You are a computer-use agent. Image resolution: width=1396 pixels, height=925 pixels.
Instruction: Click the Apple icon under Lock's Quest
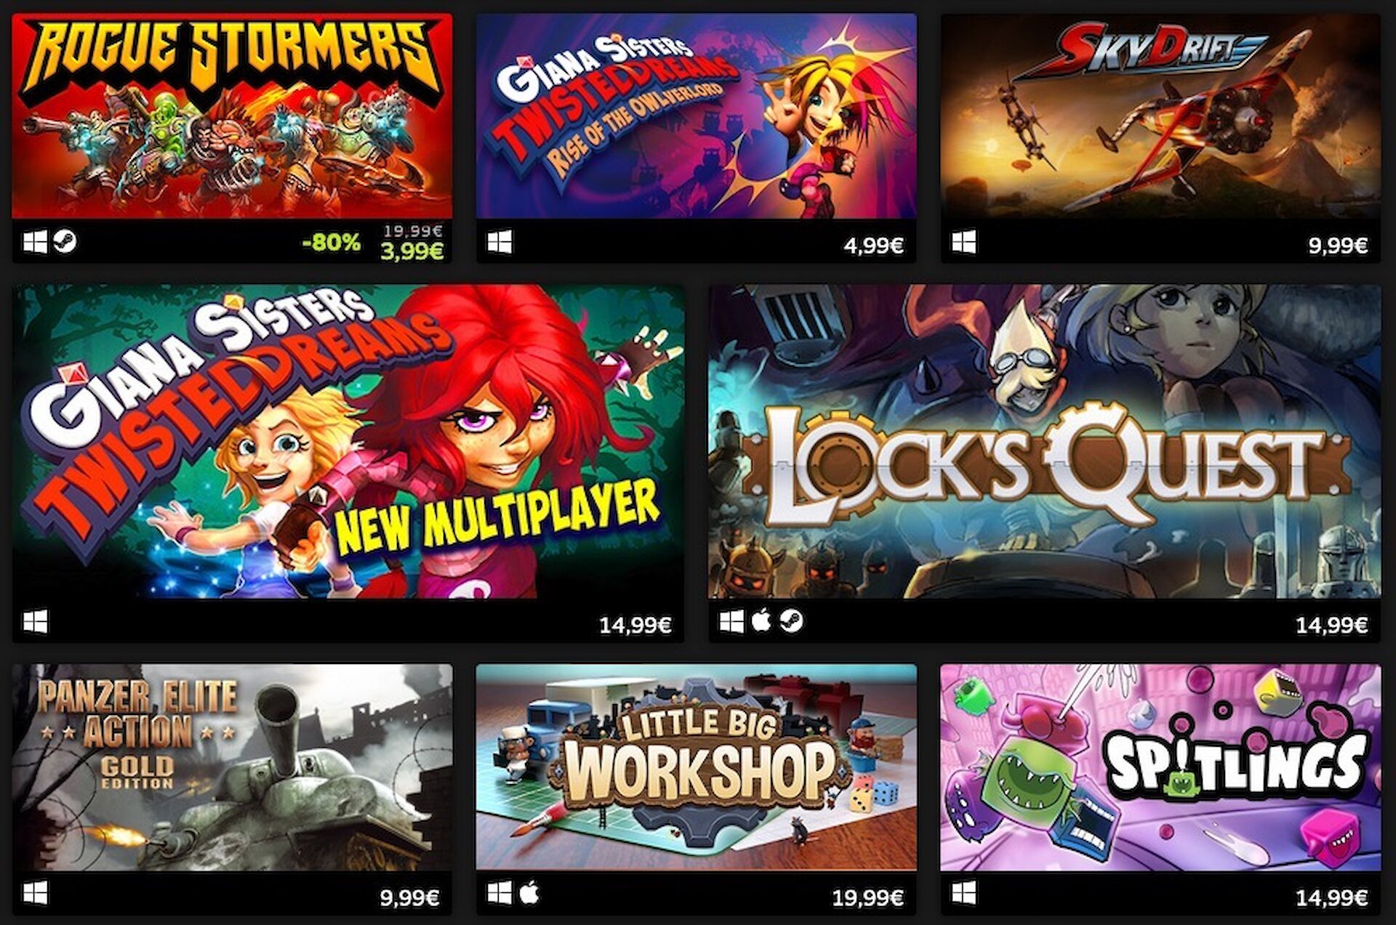[761, 621]
